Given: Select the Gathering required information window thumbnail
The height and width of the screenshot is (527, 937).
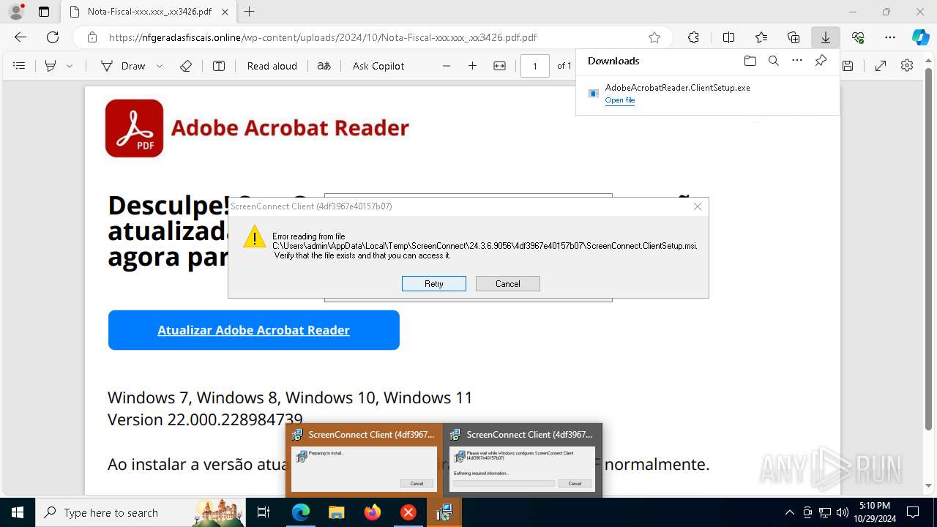Looking at the screenshot, I should [522, 460].
